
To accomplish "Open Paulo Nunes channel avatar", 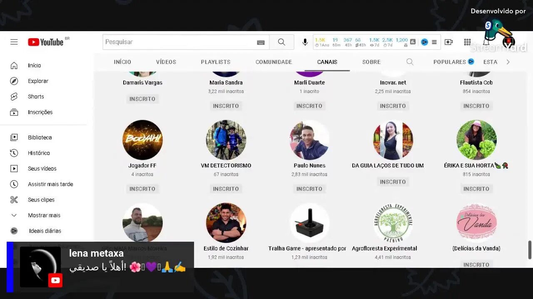I will [309, 140].
